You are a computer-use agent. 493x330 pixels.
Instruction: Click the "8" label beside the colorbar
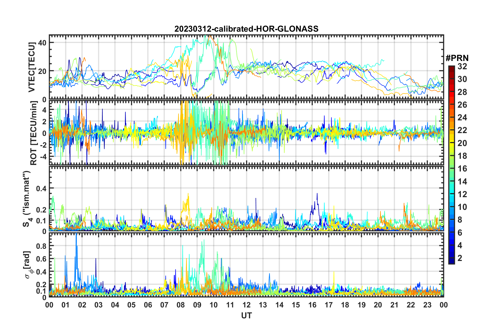[460, 220]
